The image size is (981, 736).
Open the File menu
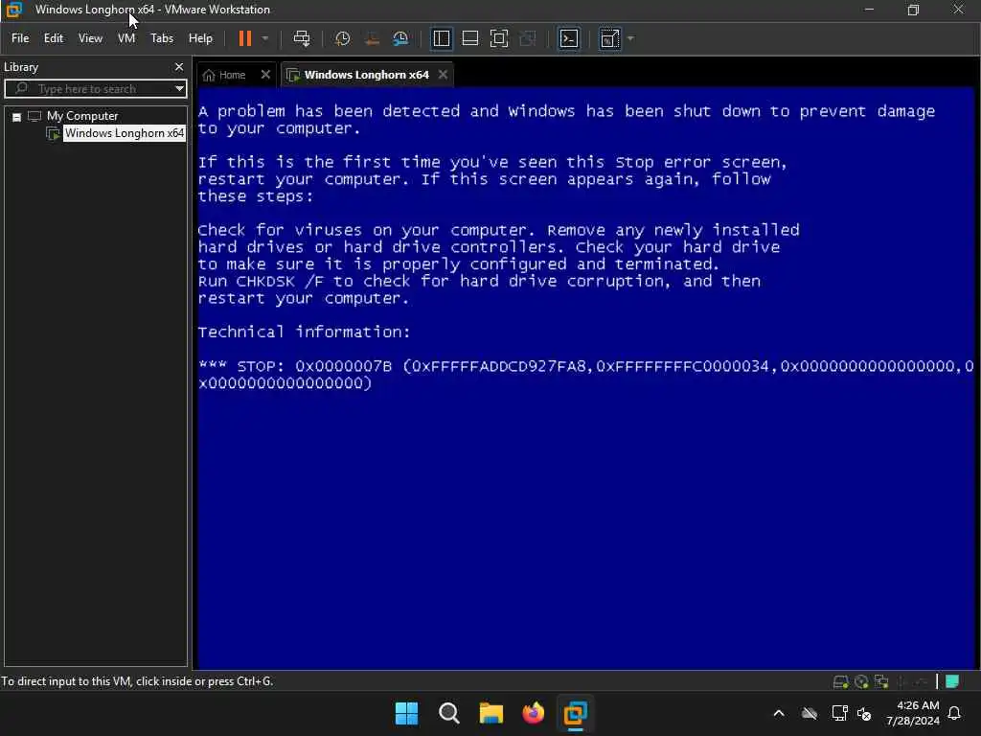[20, 38]
